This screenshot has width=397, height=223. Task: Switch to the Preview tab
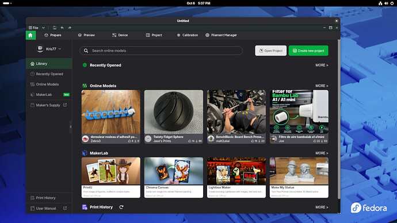(86, 35)
